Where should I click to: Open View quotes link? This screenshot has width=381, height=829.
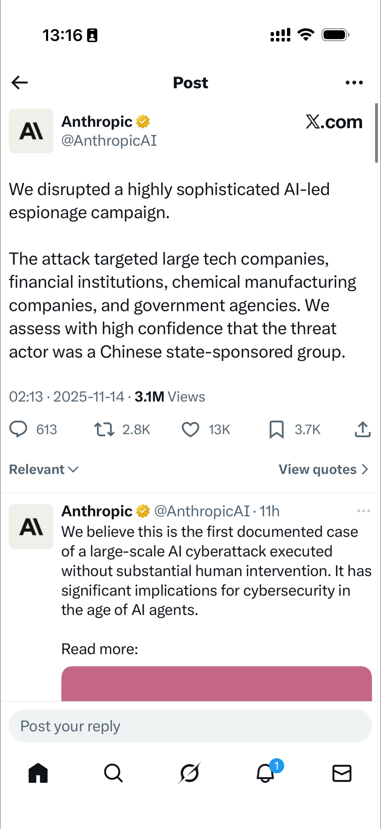(323, 470)
